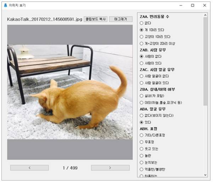Minimize the 이미지 보기 window
This screenshot has height=182, width=213.
tap(181, 5)
